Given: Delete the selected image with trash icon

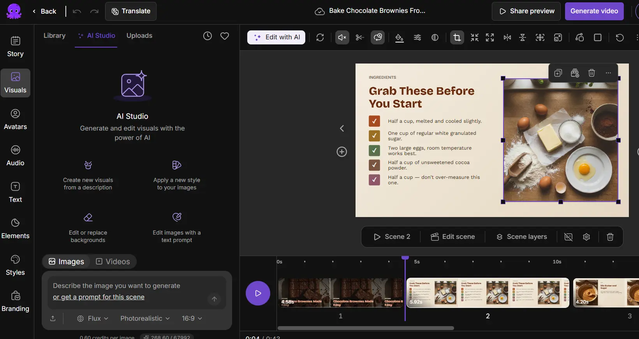Looking at the screenshot, I should pyautogui.click(x=591, y=73).
